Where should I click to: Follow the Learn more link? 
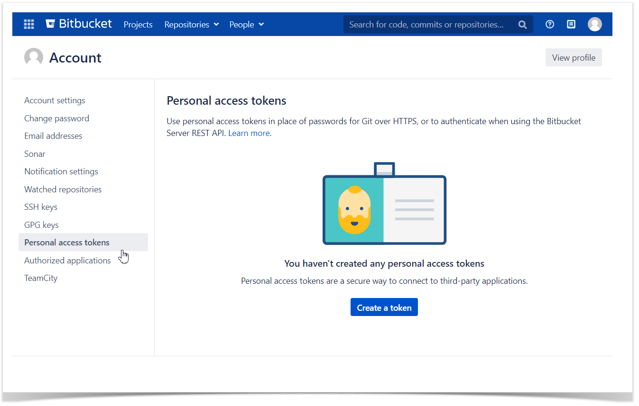click(x=249, y=133)
